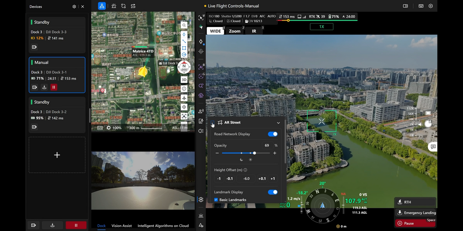Open the map search tool
Viewport: 463px width, 231px height.
click(x=184, y=25)
